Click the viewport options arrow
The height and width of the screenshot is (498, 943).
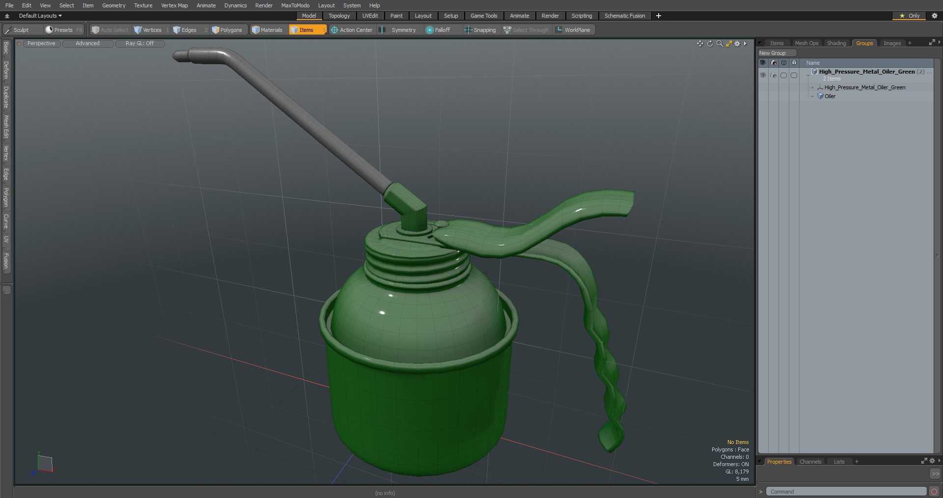tap(745, 44)
